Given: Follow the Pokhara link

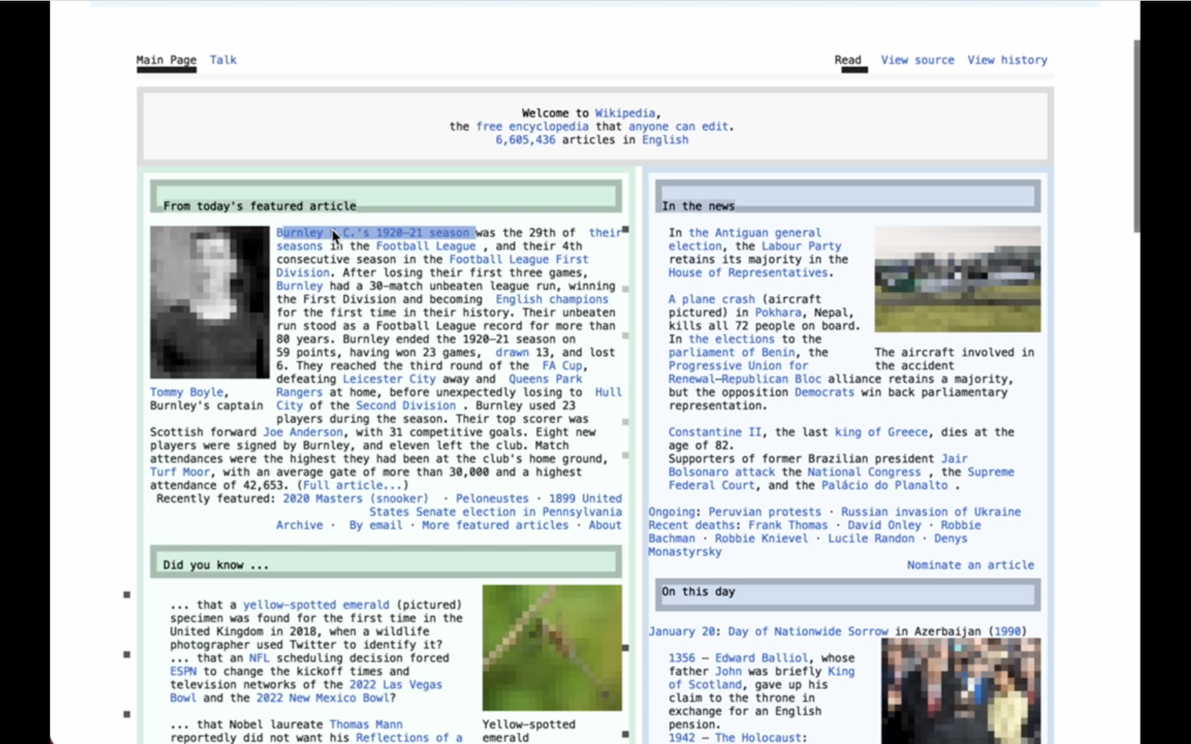Looking at the screenshot, I should [777, 312].
